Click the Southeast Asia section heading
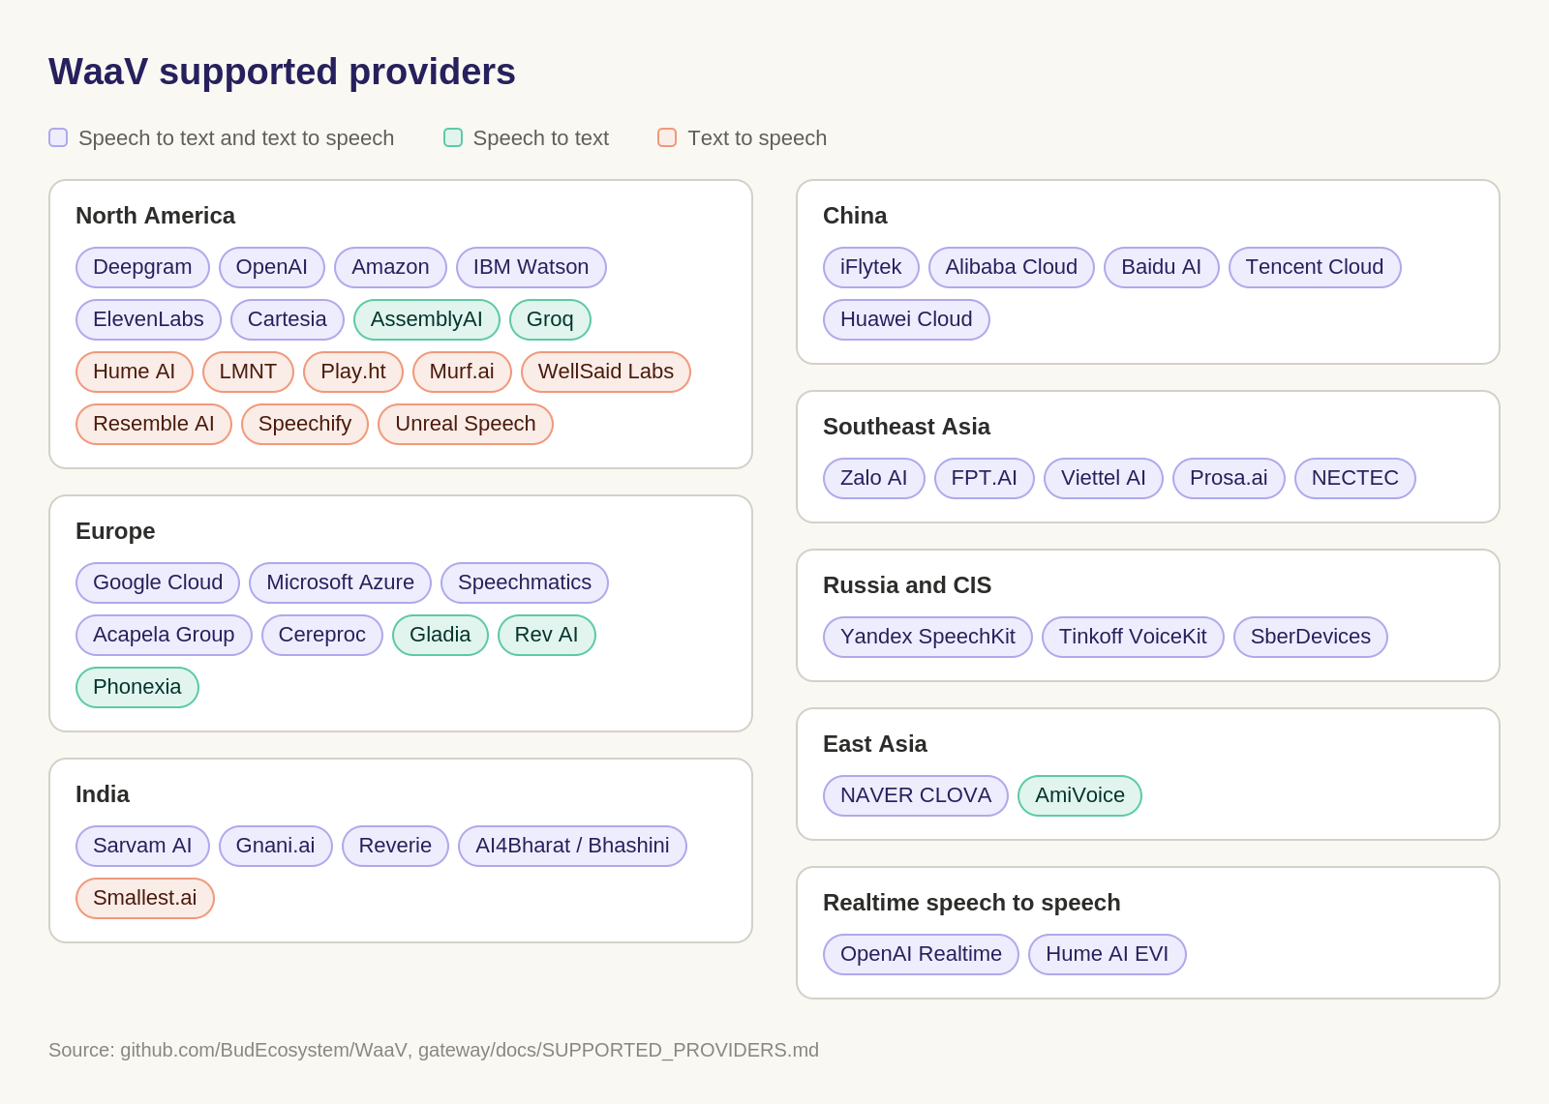This screenshot has width=1549, height=1104. (x=906, y=427)
